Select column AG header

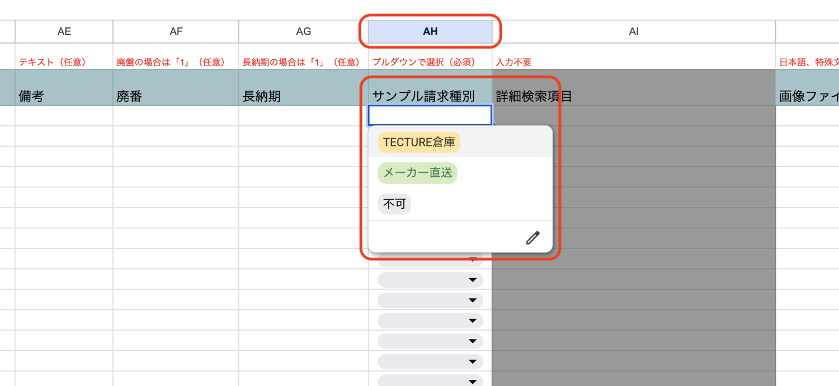pyautogui.click(x=304, y=32)
